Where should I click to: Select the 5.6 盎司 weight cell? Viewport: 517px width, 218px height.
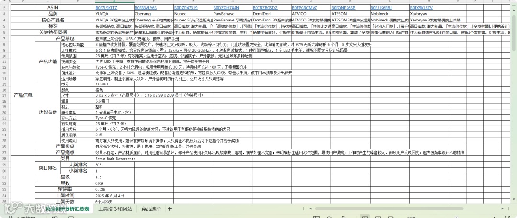(114, 101)
